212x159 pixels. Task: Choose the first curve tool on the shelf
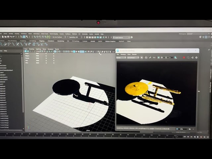[1, 44]
